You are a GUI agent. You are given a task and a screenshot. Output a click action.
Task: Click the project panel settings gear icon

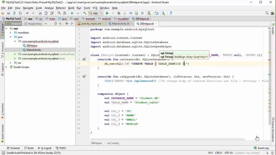click(66, 23)
